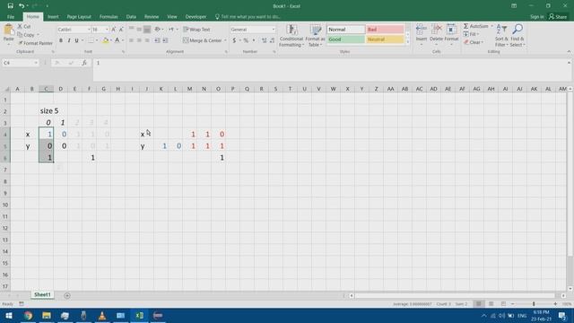Apply the Normal cell style
The image size is (574, 323).
[x=345, y=30]
